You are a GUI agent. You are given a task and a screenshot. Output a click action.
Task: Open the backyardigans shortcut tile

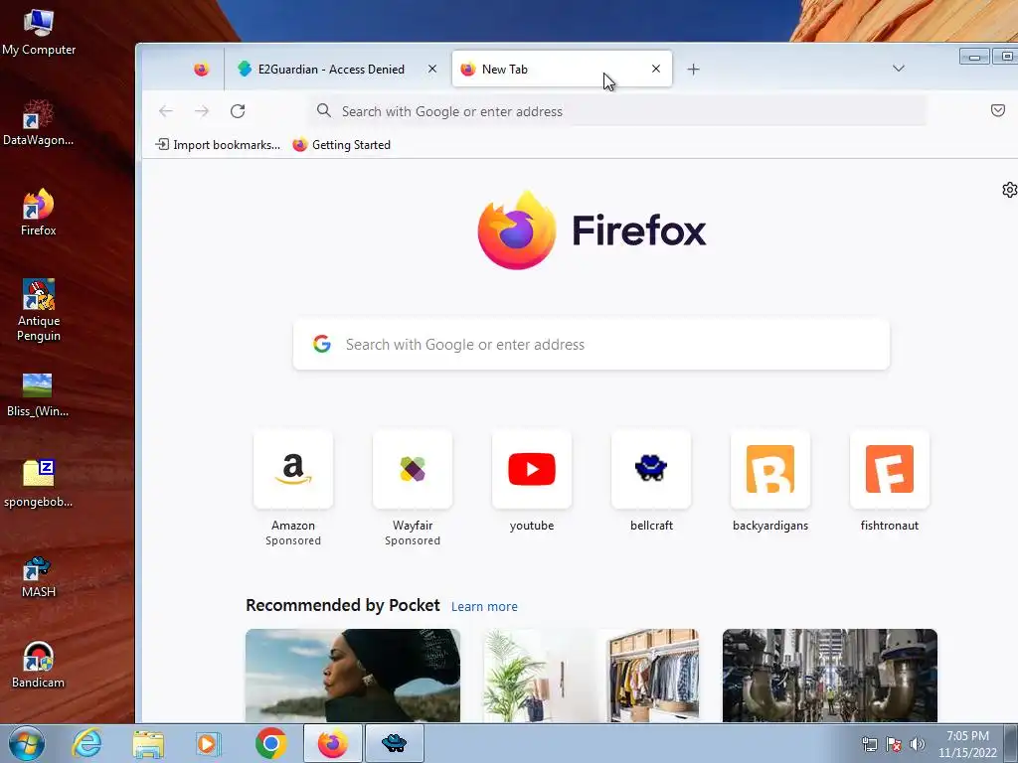click(770, 482)
